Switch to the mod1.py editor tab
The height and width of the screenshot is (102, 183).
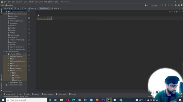pyautogui.click(x=33, y=8)
